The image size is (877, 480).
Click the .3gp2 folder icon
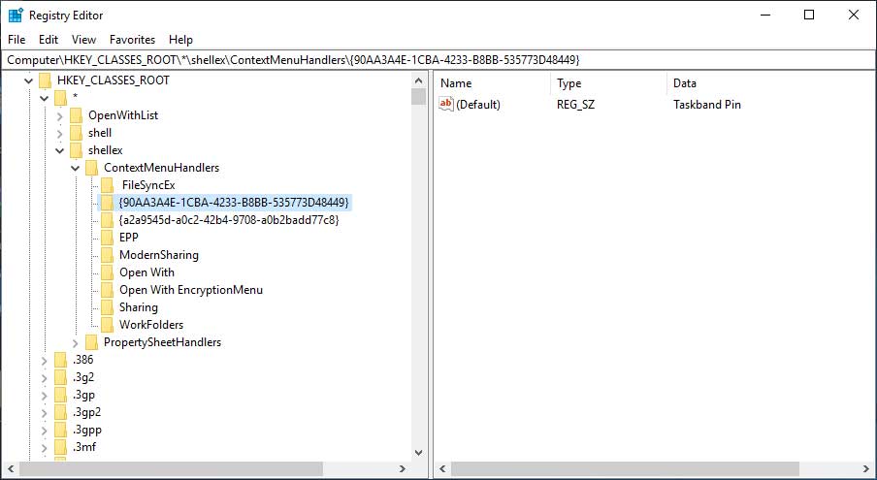61,412
